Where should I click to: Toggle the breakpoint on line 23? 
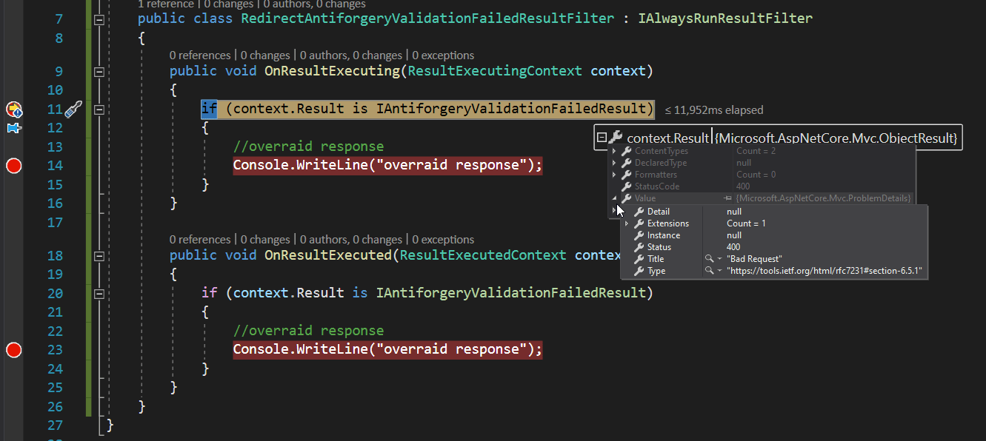pos(13,349)
